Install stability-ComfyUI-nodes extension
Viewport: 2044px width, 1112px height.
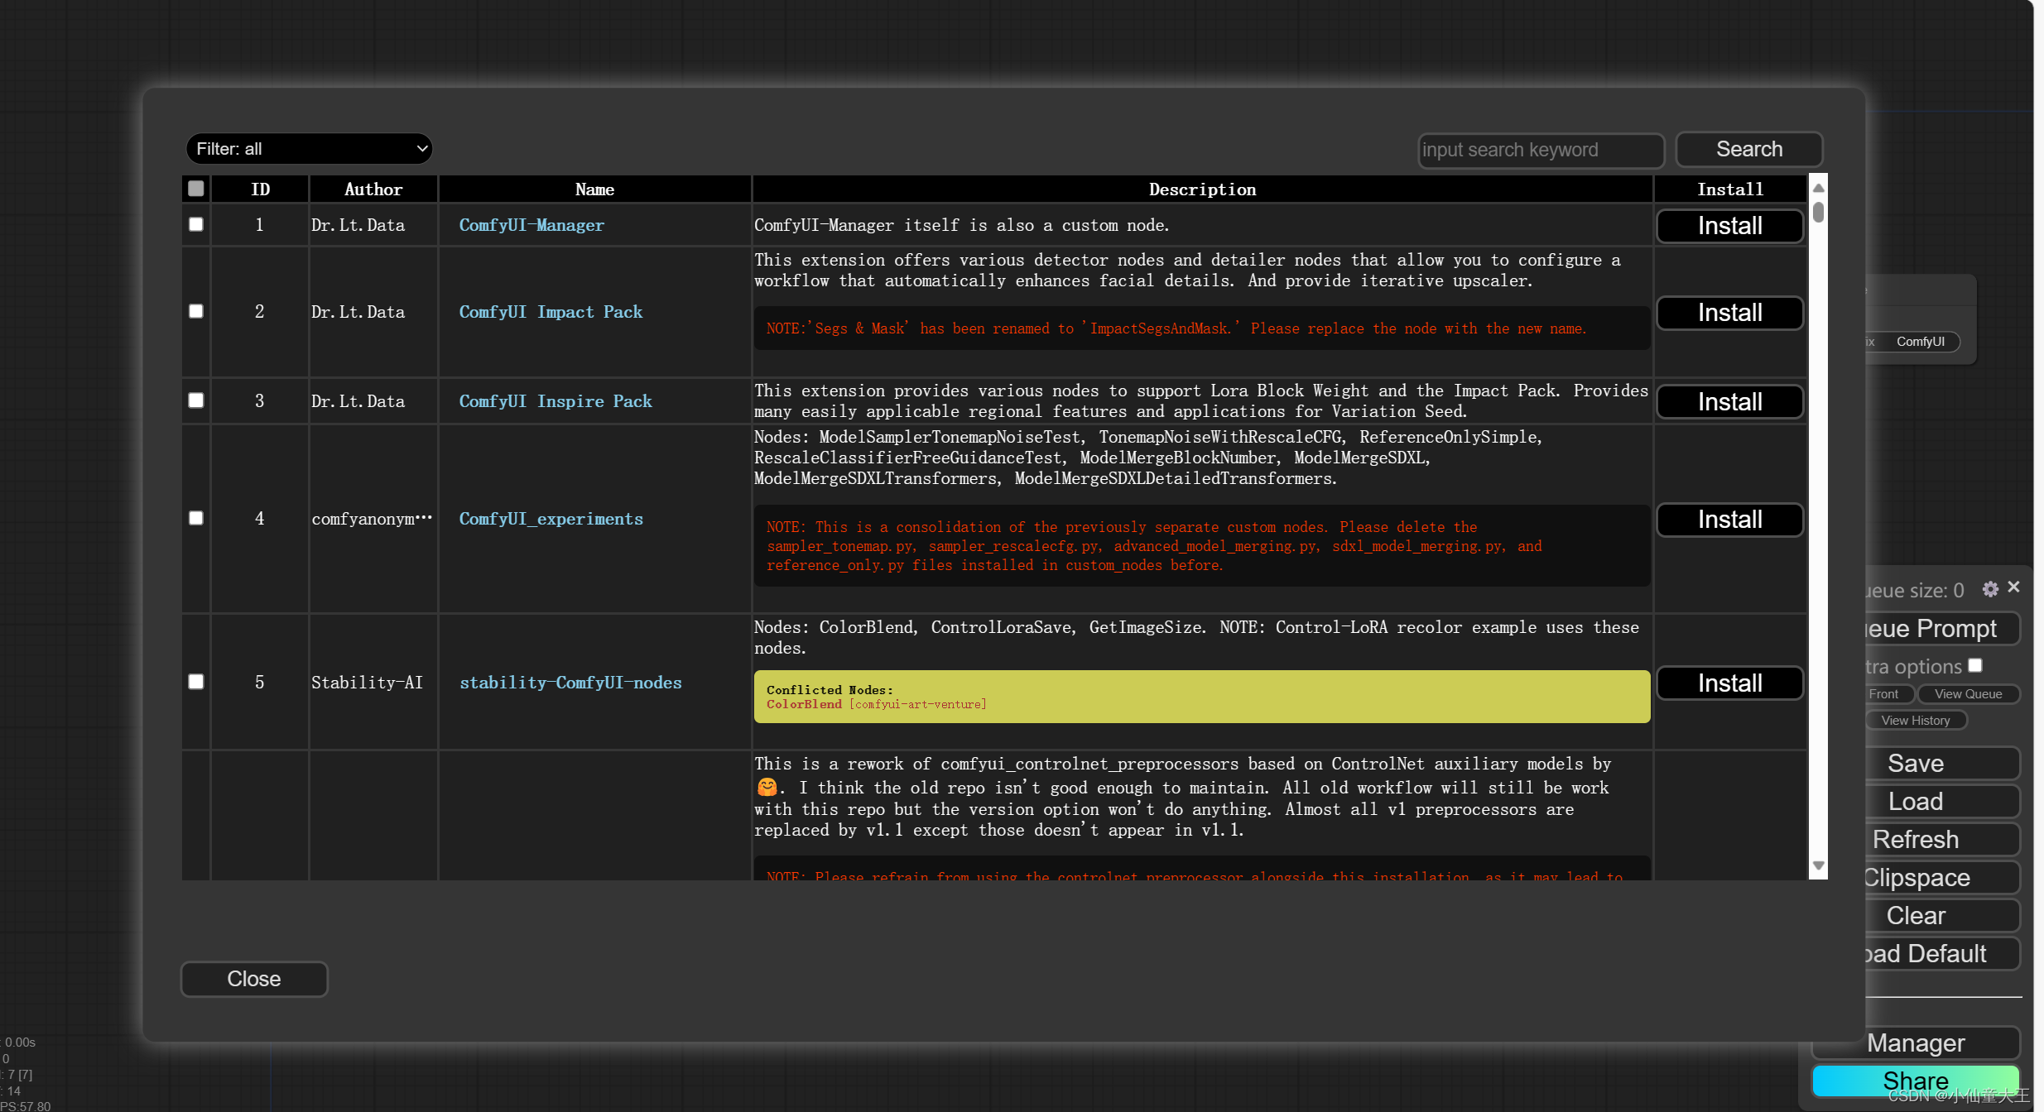[x=1729, y=683]
